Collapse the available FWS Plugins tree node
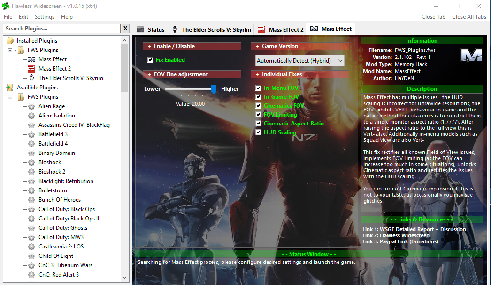 [10, 97]
